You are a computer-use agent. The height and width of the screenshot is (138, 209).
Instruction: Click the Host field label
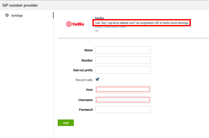pyautogui.click(x=89, y=90)
